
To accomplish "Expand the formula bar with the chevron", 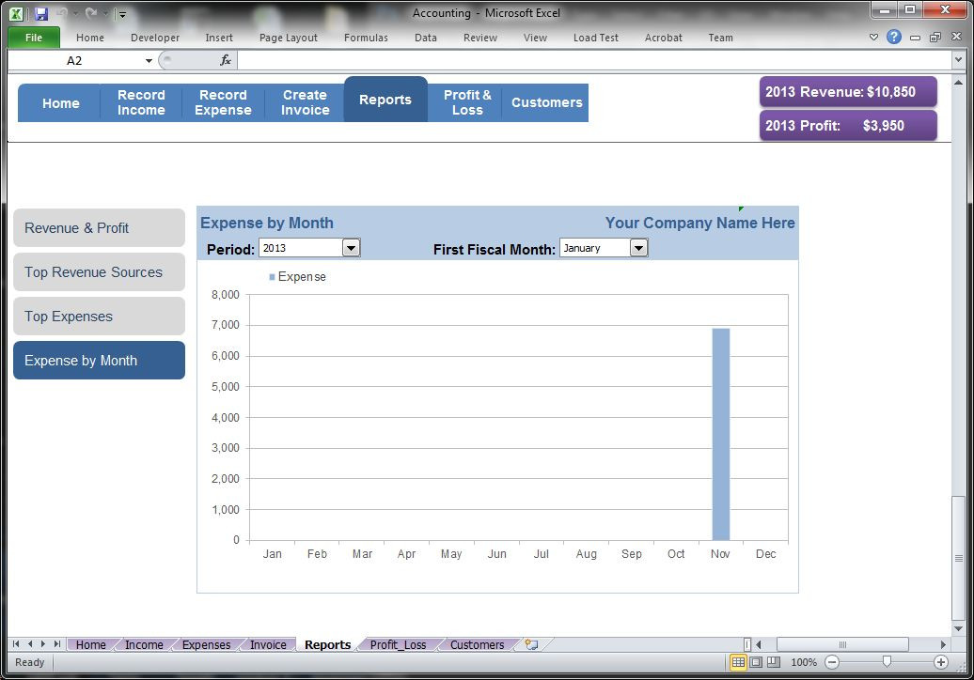I will click(958, 60).
